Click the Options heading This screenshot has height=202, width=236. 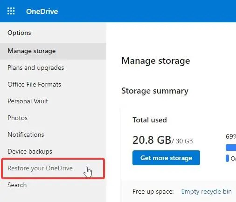(19, 33)
